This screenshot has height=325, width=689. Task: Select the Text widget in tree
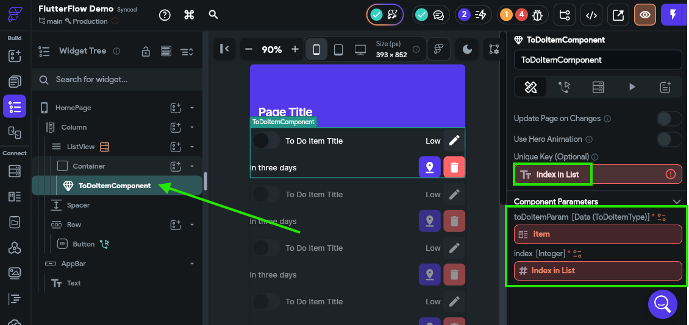point(74,283)
